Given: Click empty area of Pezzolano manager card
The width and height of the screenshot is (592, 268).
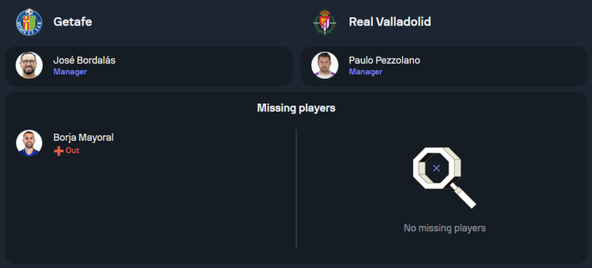Looking at the screenshot, I should click(x=503, y=66).
